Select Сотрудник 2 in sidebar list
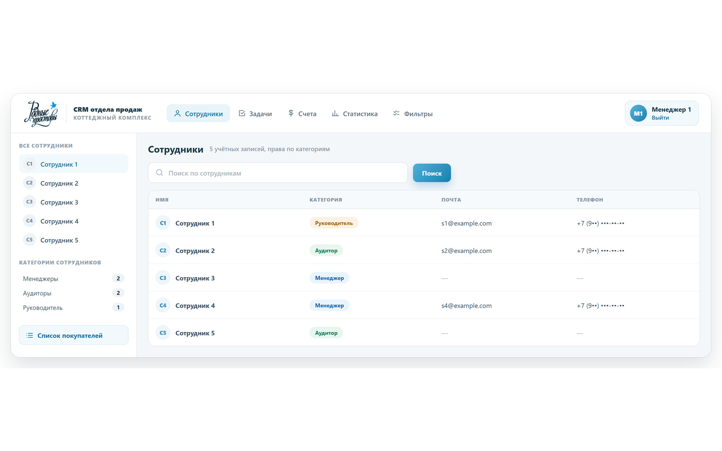This screenshot has width=722, height=451. click(74, 183)
